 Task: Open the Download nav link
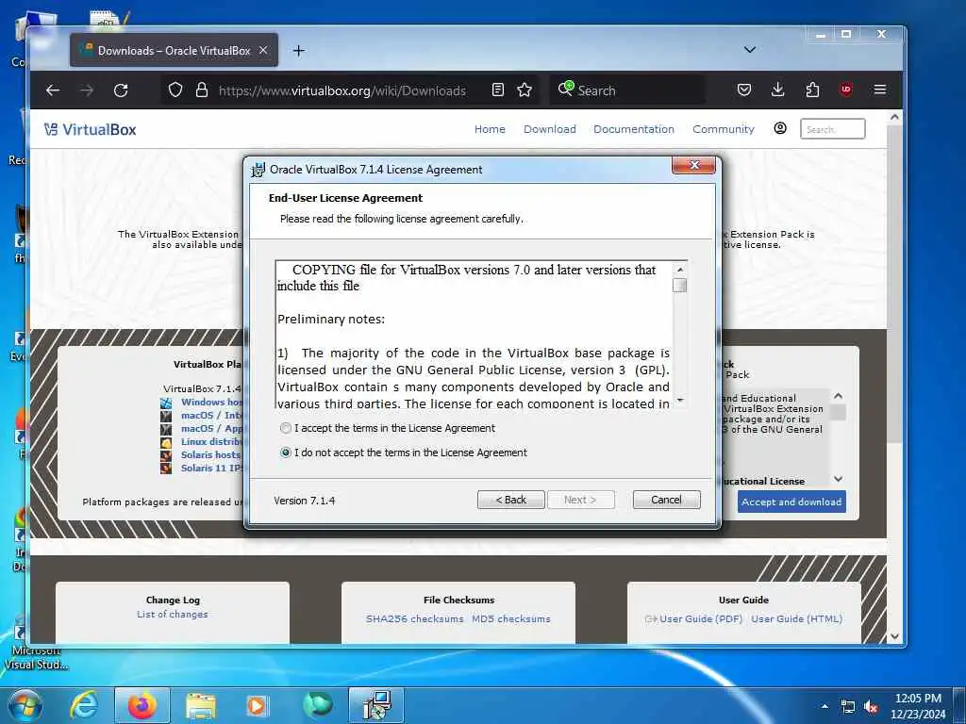(x=550, y=129)
